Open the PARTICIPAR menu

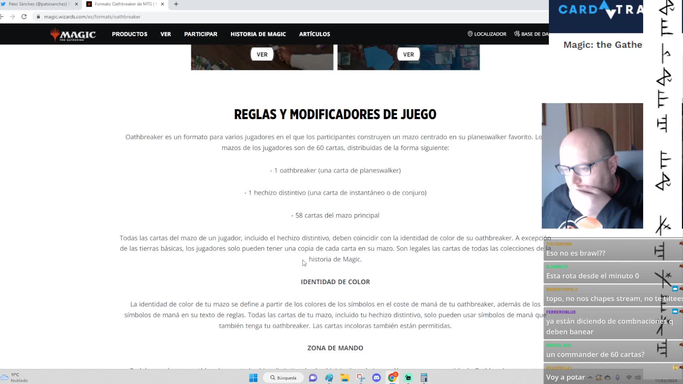(201, 34)
